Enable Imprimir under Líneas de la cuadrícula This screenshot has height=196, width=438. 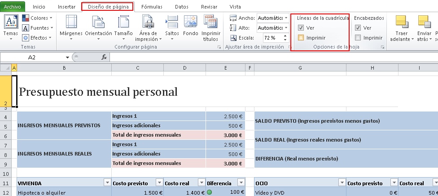301,38
